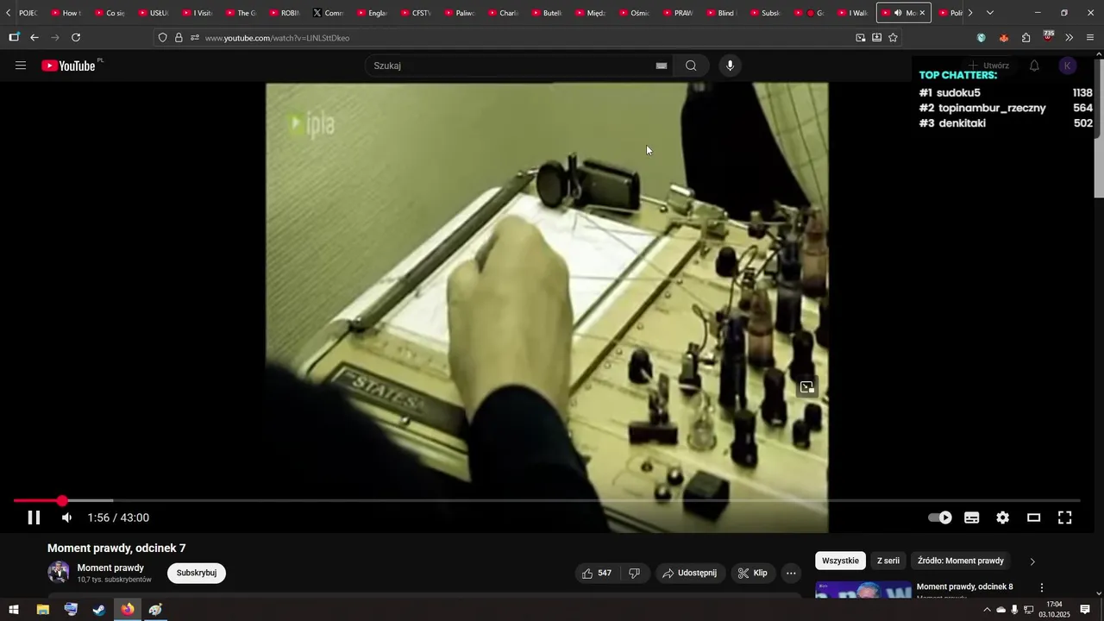Click the search magnifier button
This screenshot has width=1104, height=621.
(691, 66)
